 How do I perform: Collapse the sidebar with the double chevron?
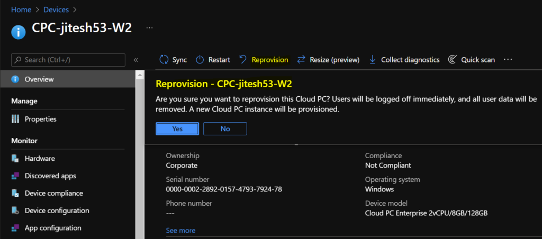pos(136,60)
